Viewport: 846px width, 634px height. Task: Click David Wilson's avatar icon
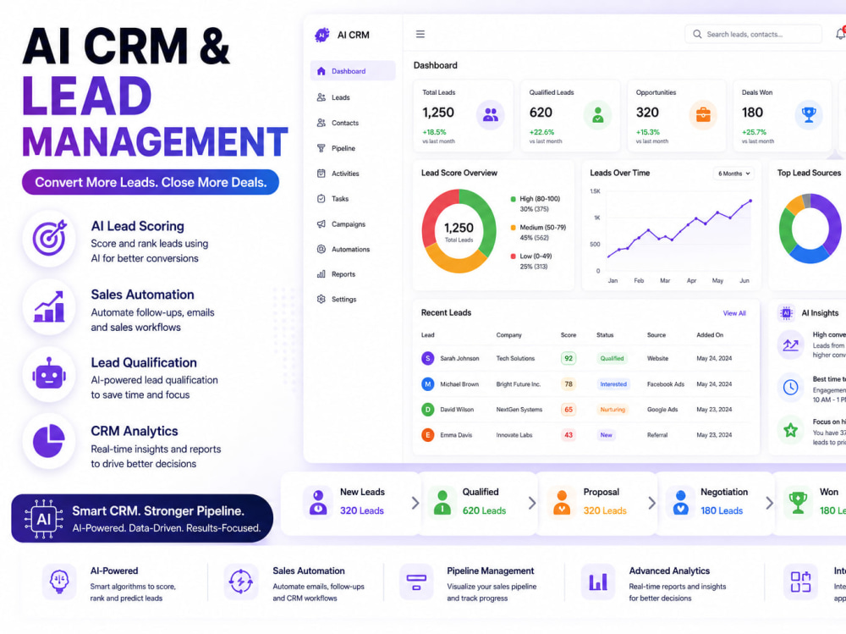[428, 410]
